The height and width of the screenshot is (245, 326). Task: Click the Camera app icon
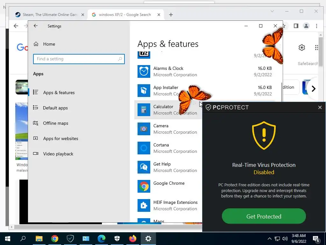click(144, 129)
